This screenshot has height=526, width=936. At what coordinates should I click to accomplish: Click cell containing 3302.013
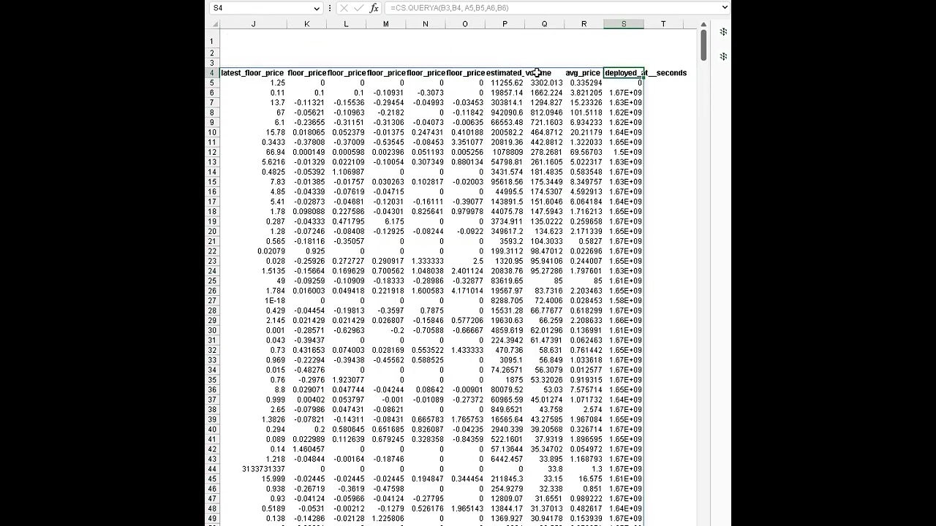[x=544, y=83]
